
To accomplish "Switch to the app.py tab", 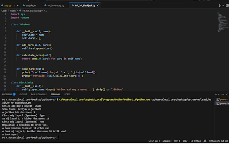I will pyautogui.click(x=8, y=5).
